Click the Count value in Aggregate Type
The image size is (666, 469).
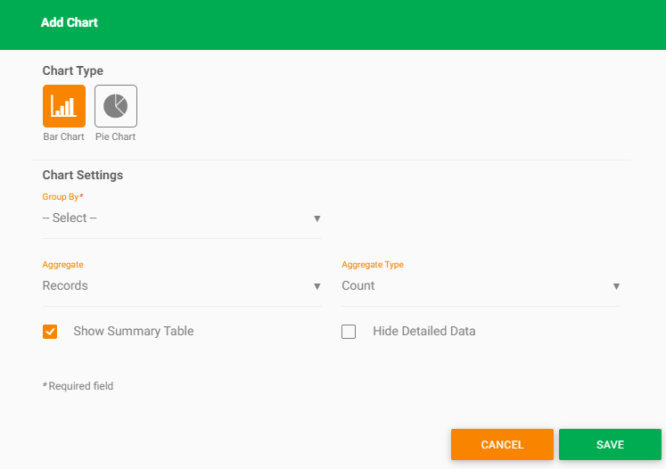tap(358, 285)
